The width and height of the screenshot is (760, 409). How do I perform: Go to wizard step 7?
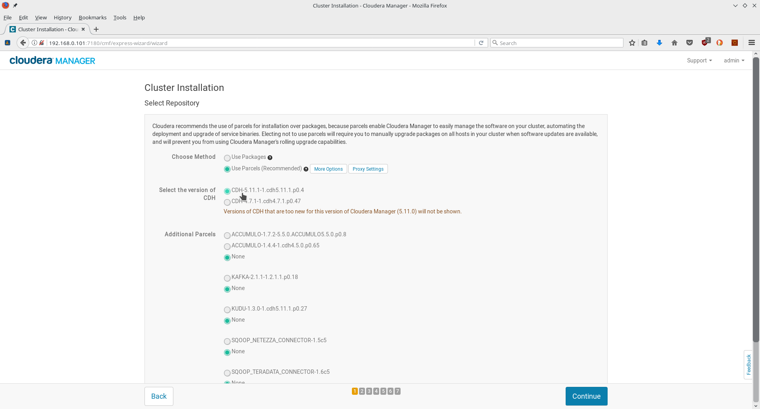tap(397, 391)
